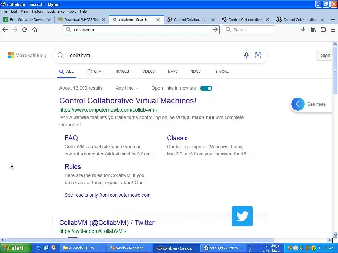Image resolution: width=338 pixels, height=253 pixels.
Task: Click the address bar containing collabvm.o
Action: point(141,30)
